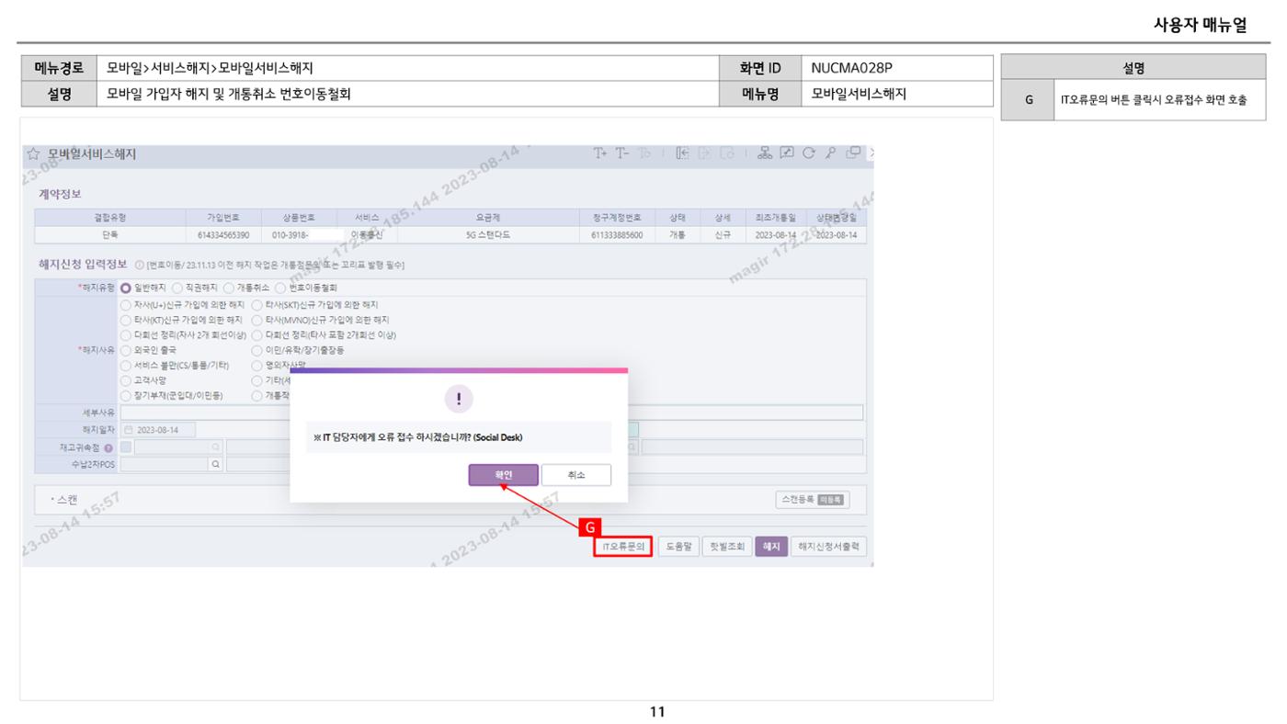
Task: Select the 번호이동철회 radio option
Action: pos(280,288)
